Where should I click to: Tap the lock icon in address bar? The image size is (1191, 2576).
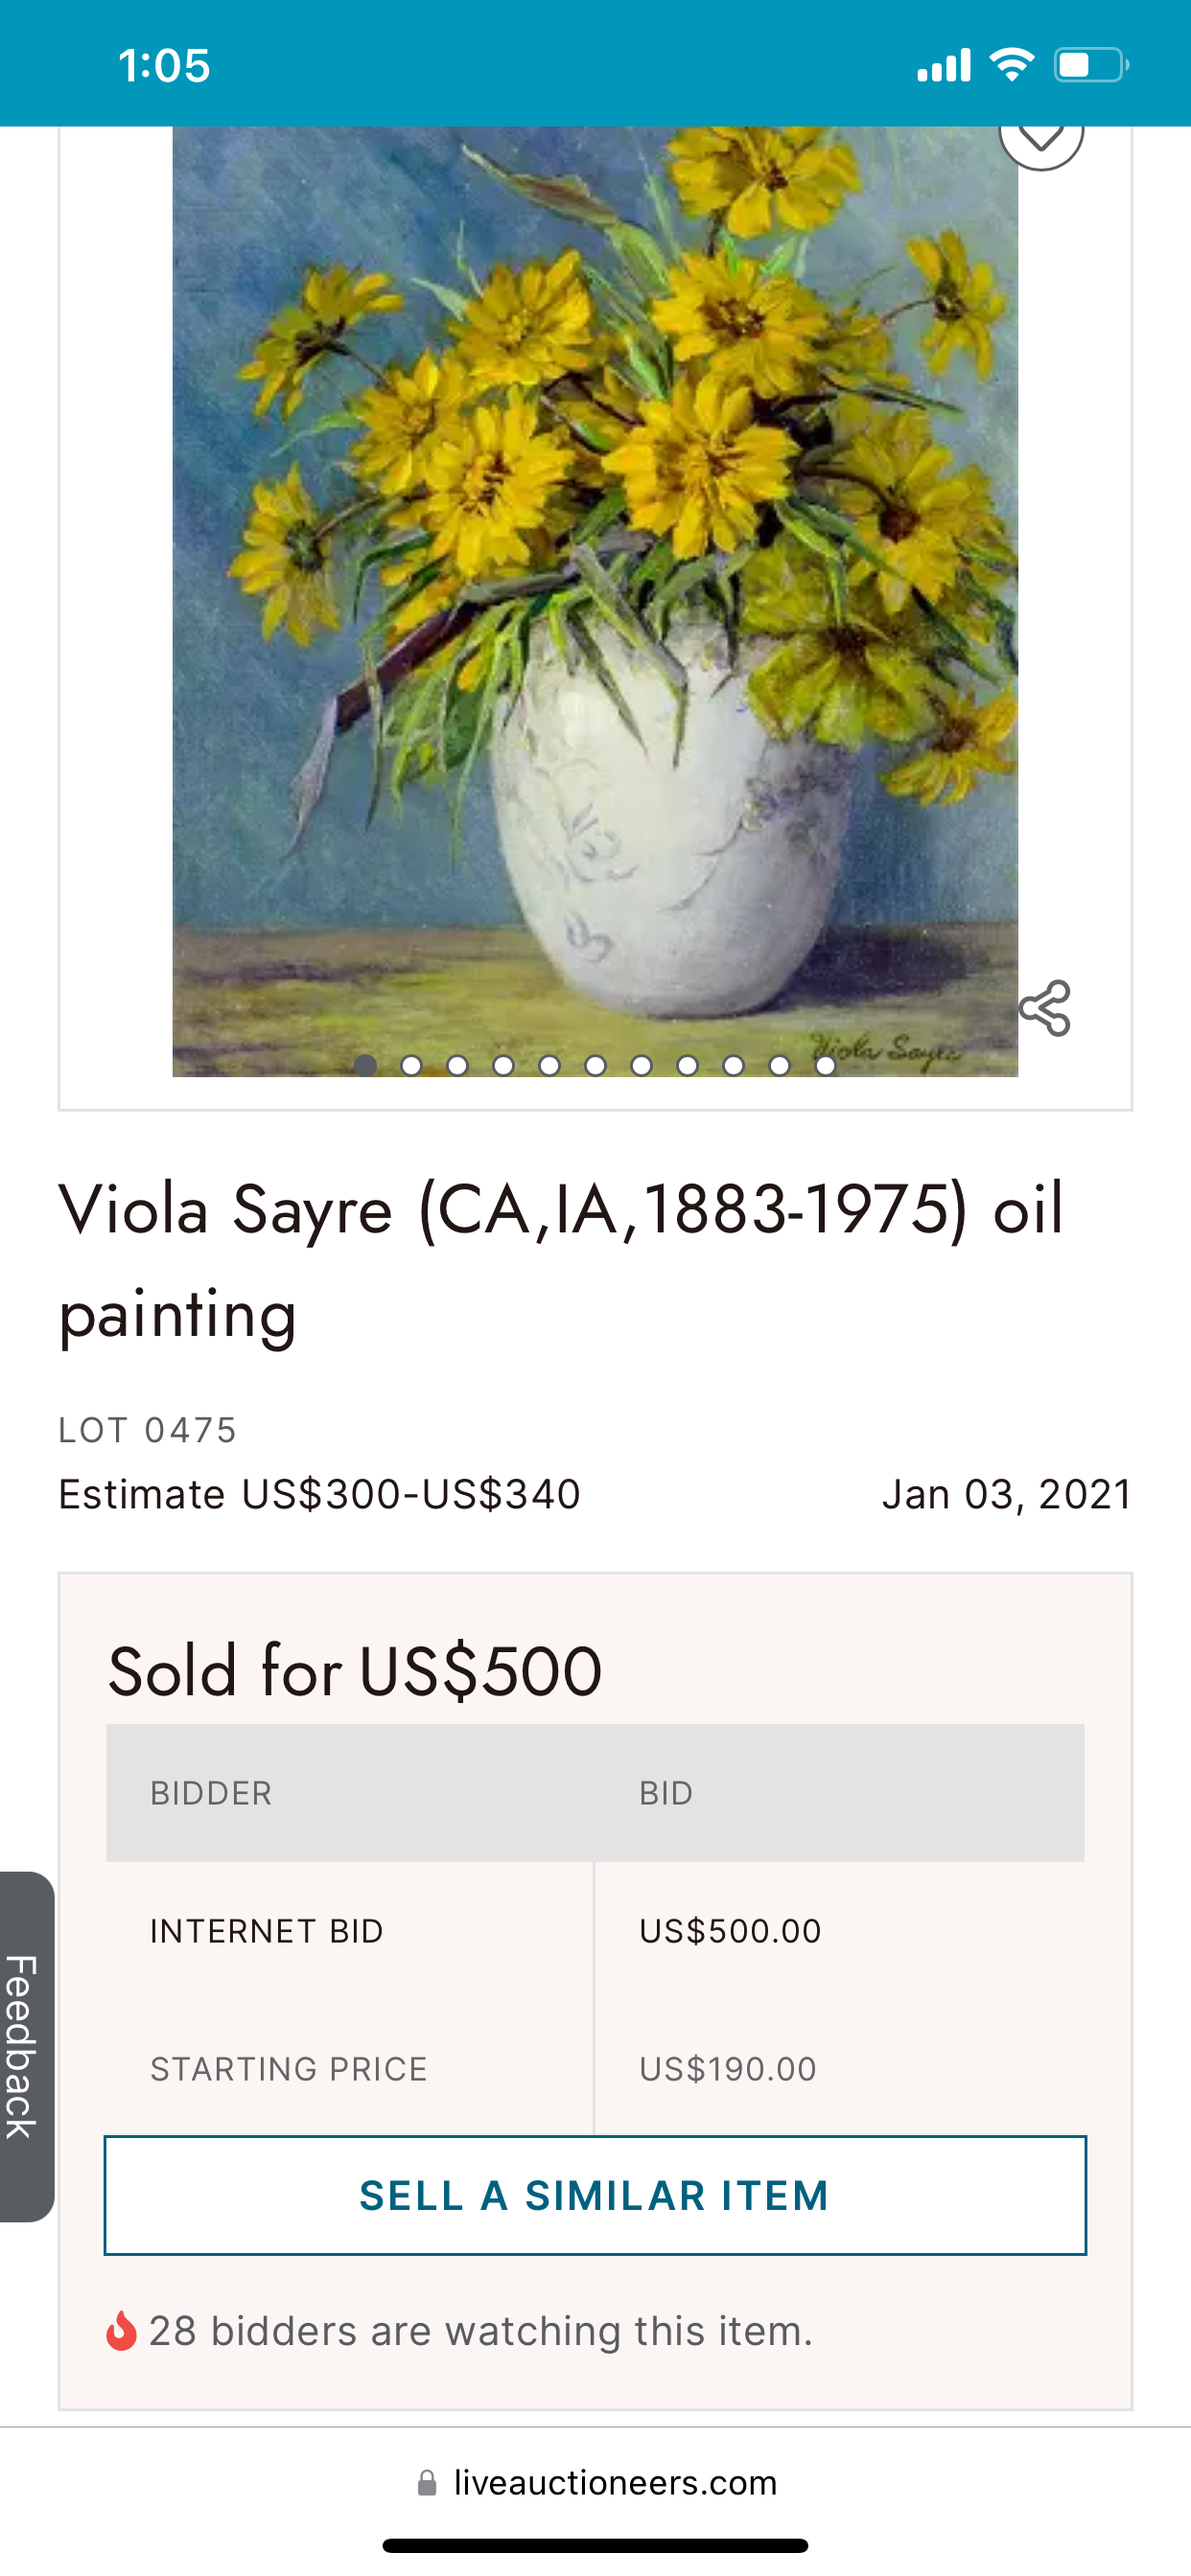(428, 2482)
